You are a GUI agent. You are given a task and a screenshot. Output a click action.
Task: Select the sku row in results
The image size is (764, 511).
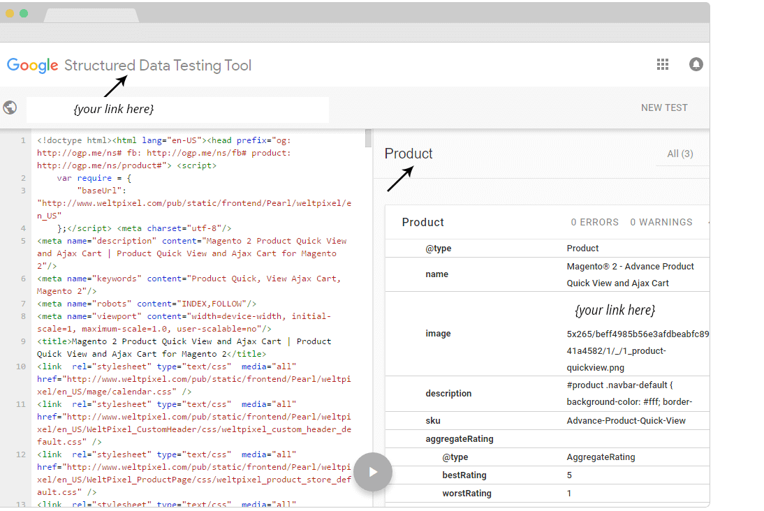[433, 421]
